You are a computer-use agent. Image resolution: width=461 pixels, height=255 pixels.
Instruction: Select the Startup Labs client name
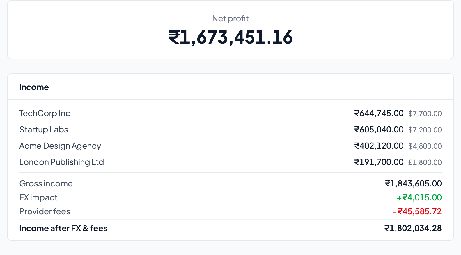tap(44, 130)
